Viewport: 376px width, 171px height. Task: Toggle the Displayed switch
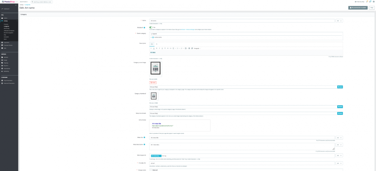click(x=151, y=27)
